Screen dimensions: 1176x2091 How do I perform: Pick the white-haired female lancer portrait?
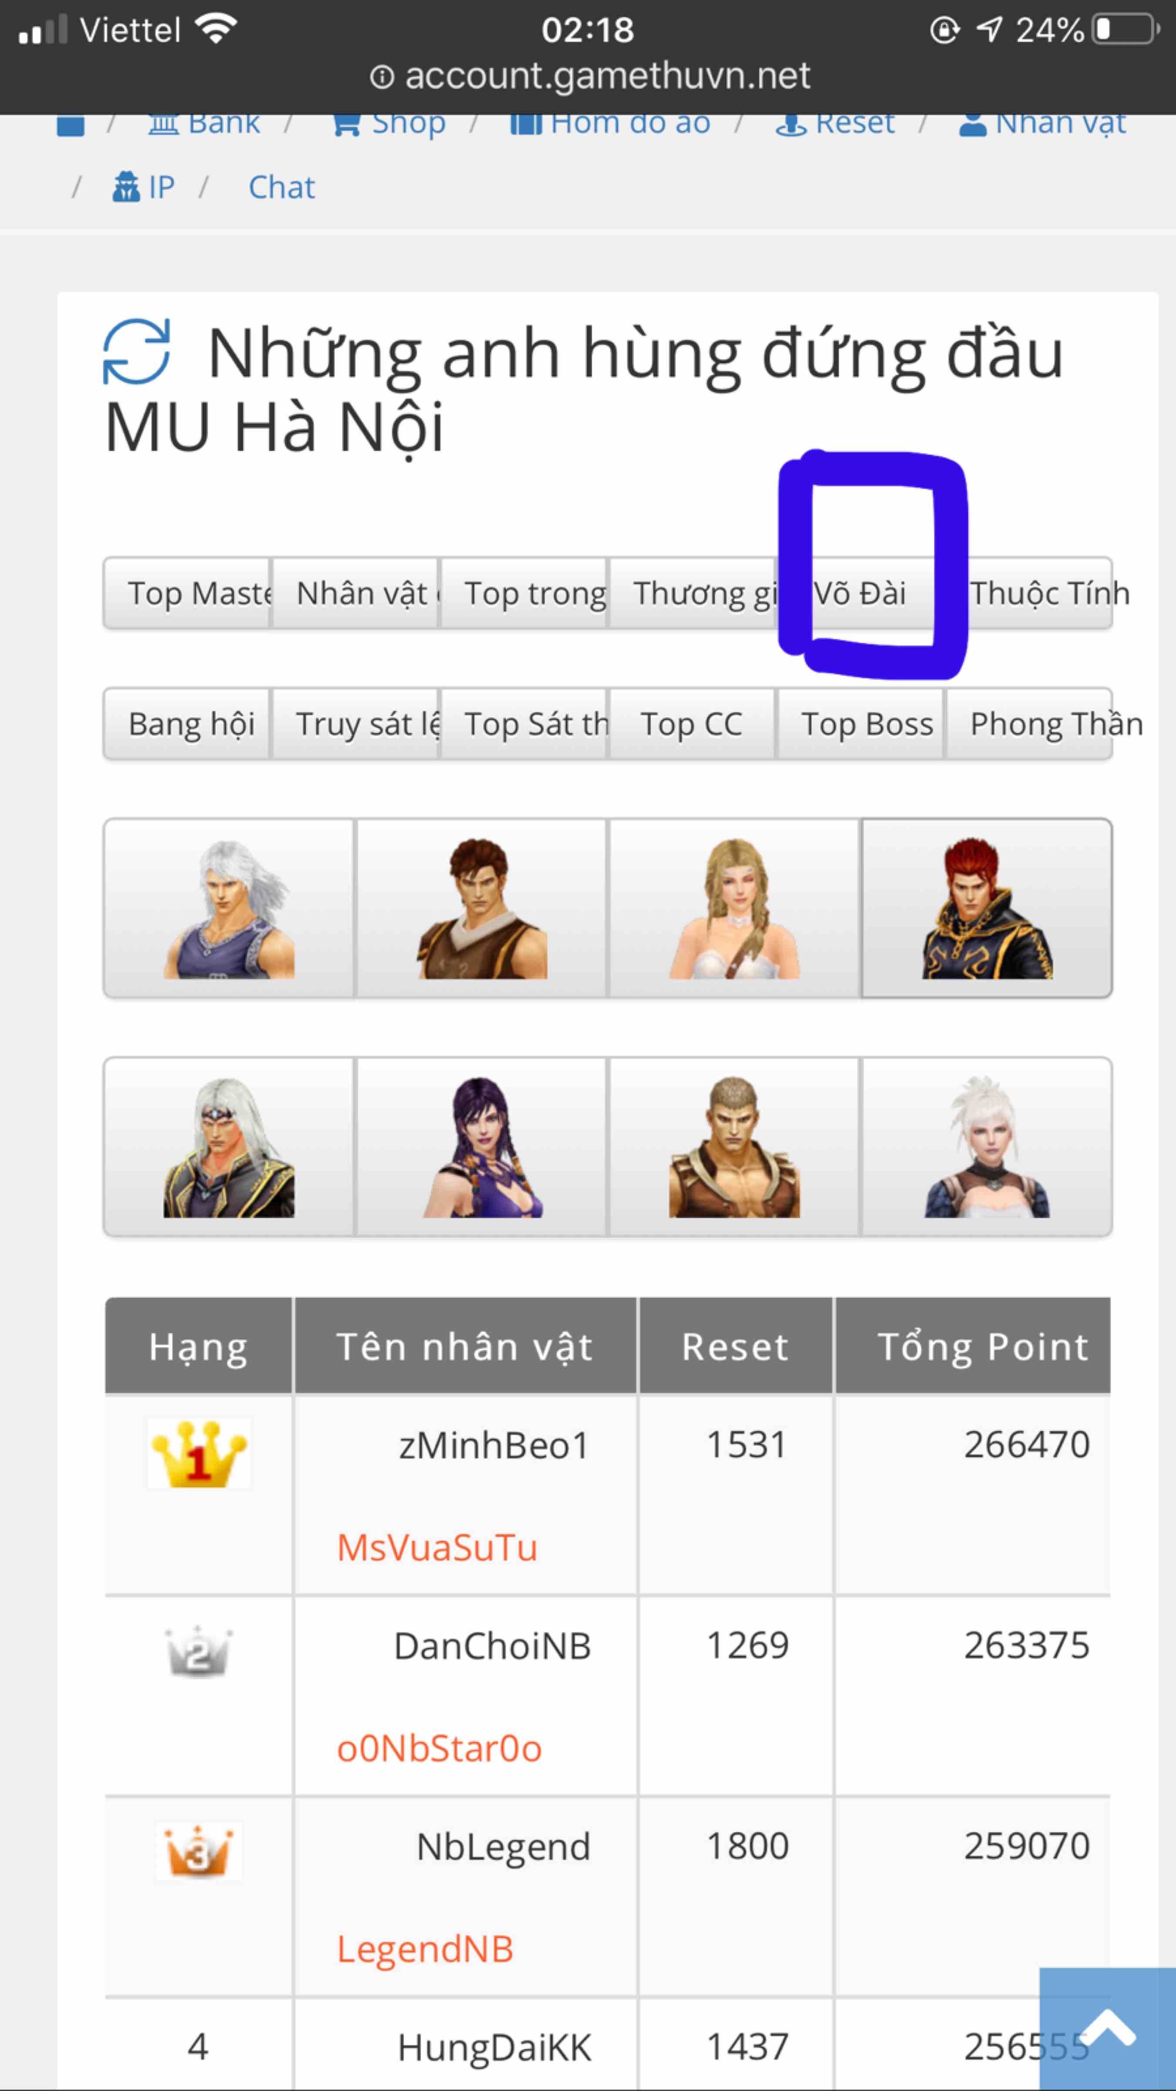[986, 1147]
